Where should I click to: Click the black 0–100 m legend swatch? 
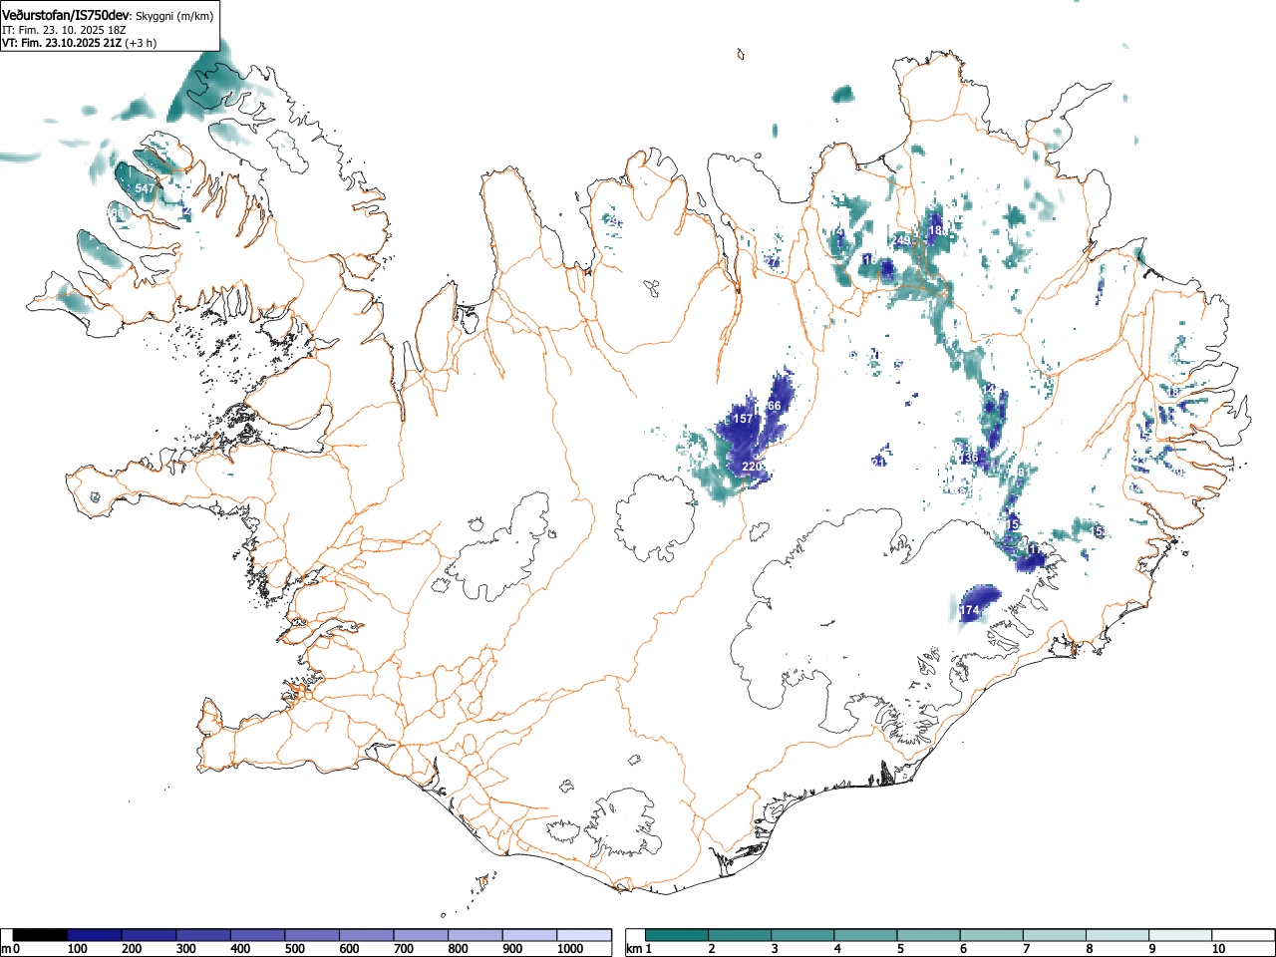41,935
